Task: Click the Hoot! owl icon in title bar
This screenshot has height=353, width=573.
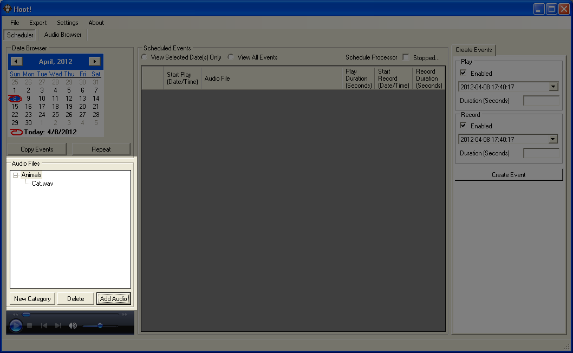Action: point(7,9)
